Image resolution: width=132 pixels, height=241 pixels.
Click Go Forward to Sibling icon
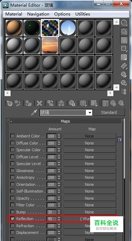[121, 103]
